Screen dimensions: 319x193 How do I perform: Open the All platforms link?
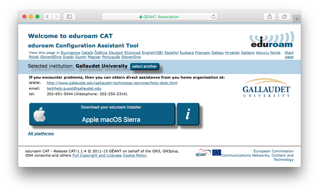(x=41, y=134)
